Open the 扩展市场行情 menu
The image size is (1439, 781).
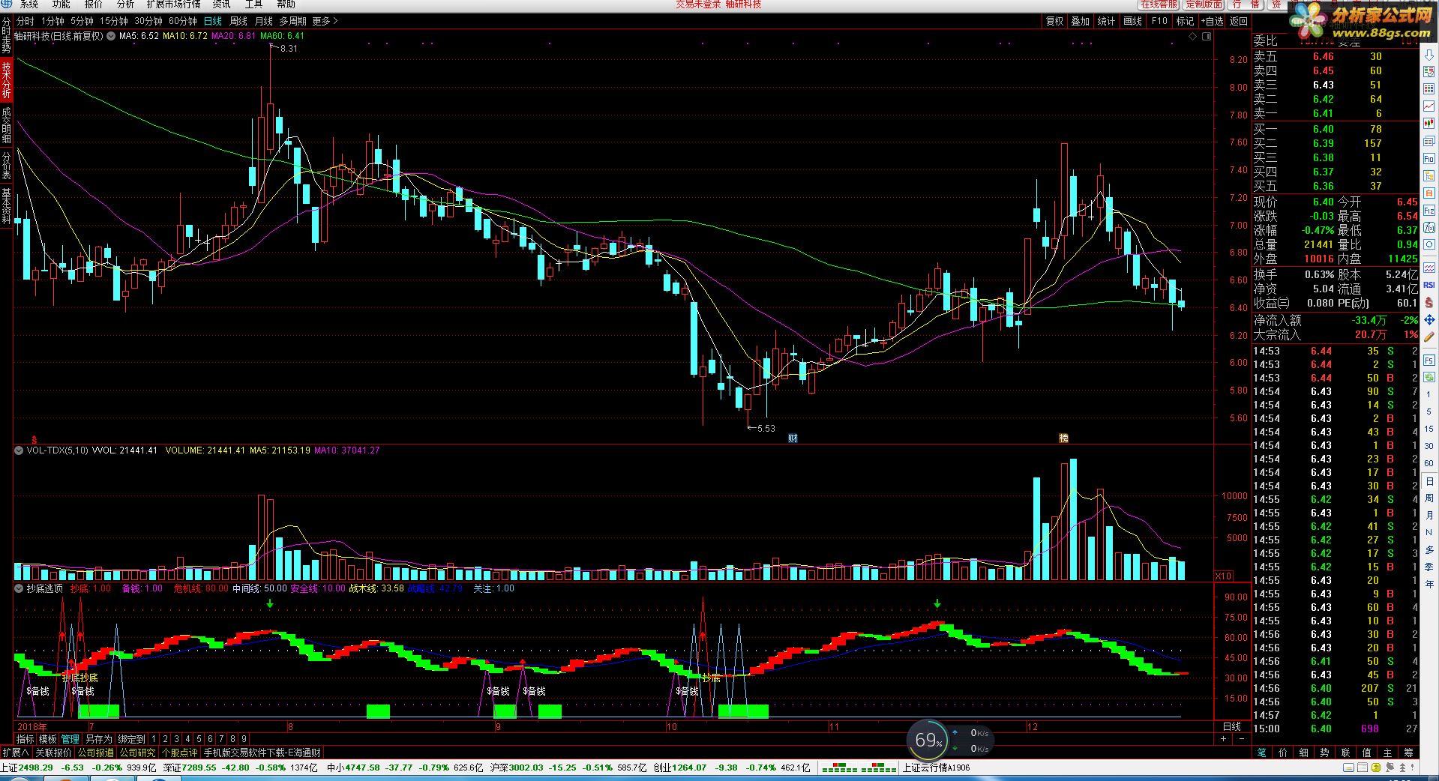tap(173, 4)
